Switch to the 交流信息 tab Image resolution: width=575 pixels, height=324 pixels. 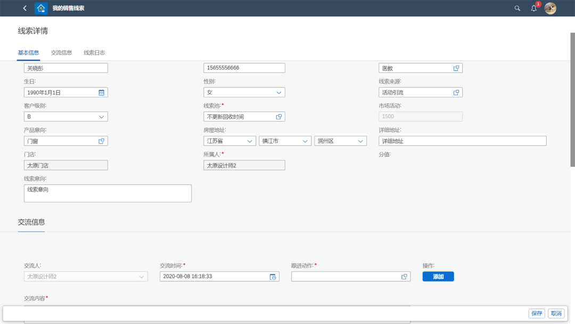[61, 53]
